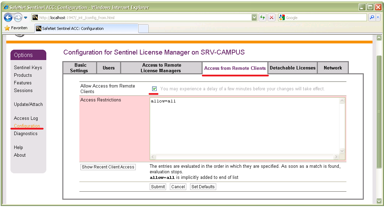Screen dimensions: 384x207
Task: Click the Google search input box
Action: [x=326, y=18]
